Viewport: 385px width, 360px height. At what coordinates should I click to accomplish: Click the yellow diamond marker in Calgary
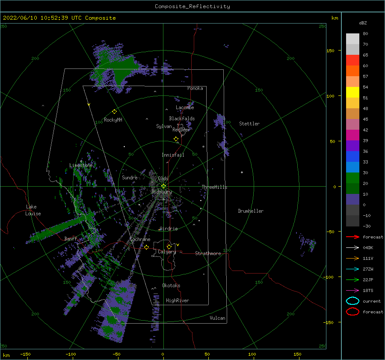coord(169,247)
